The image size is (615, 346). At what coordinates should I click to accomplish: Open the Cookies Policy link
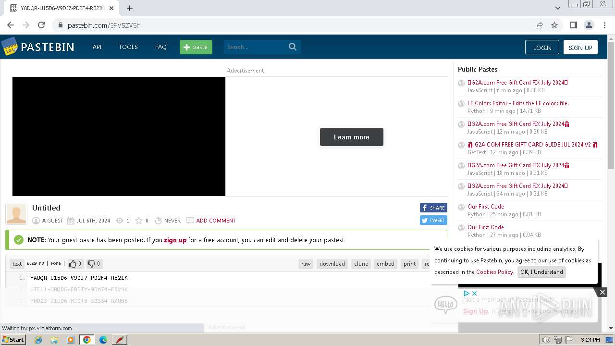pos(494,272)
